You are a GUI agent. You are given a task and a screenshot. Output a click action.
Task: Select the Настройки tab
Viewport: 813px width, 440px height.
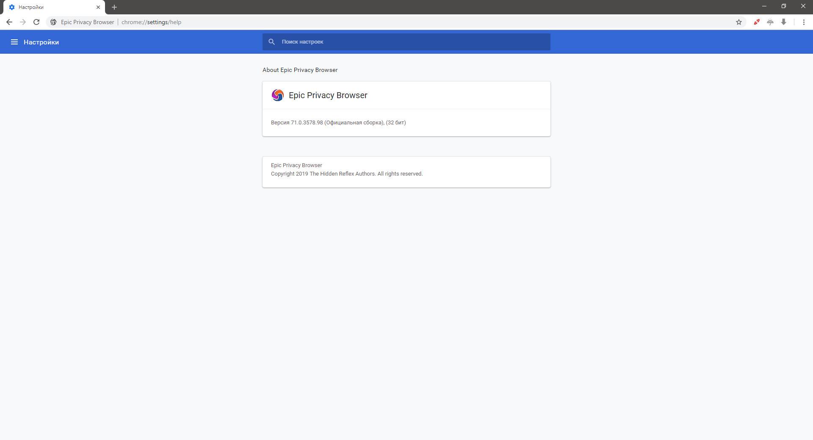[54, 7]
